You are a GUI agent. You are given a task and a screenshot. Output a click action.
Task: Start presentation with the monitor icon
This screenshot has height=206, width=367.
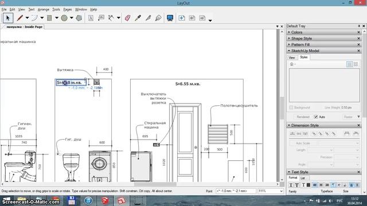coord(170,18)
